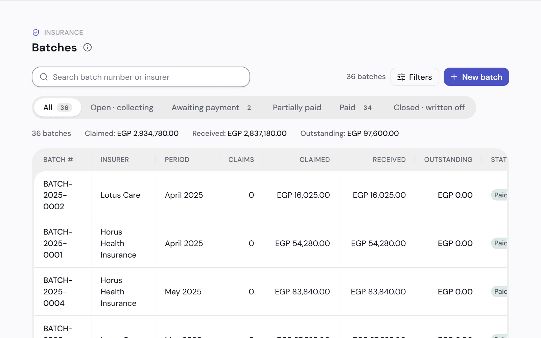541x338 pixels.
Task: Click claimed amount EGP 54,280.00
Action: point(302,243)
